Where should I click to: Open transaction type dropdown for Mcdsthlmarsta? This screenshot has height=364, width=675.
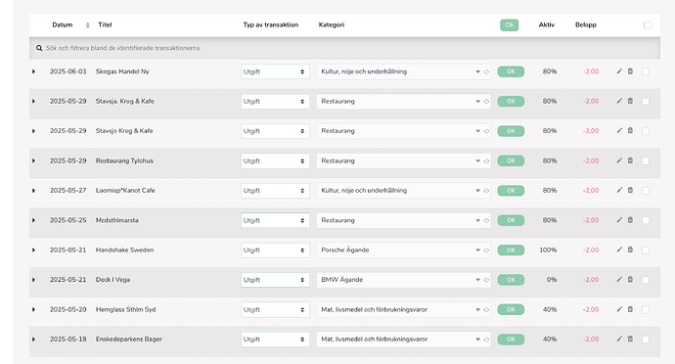pyautogui.click(x=275, y=220)
